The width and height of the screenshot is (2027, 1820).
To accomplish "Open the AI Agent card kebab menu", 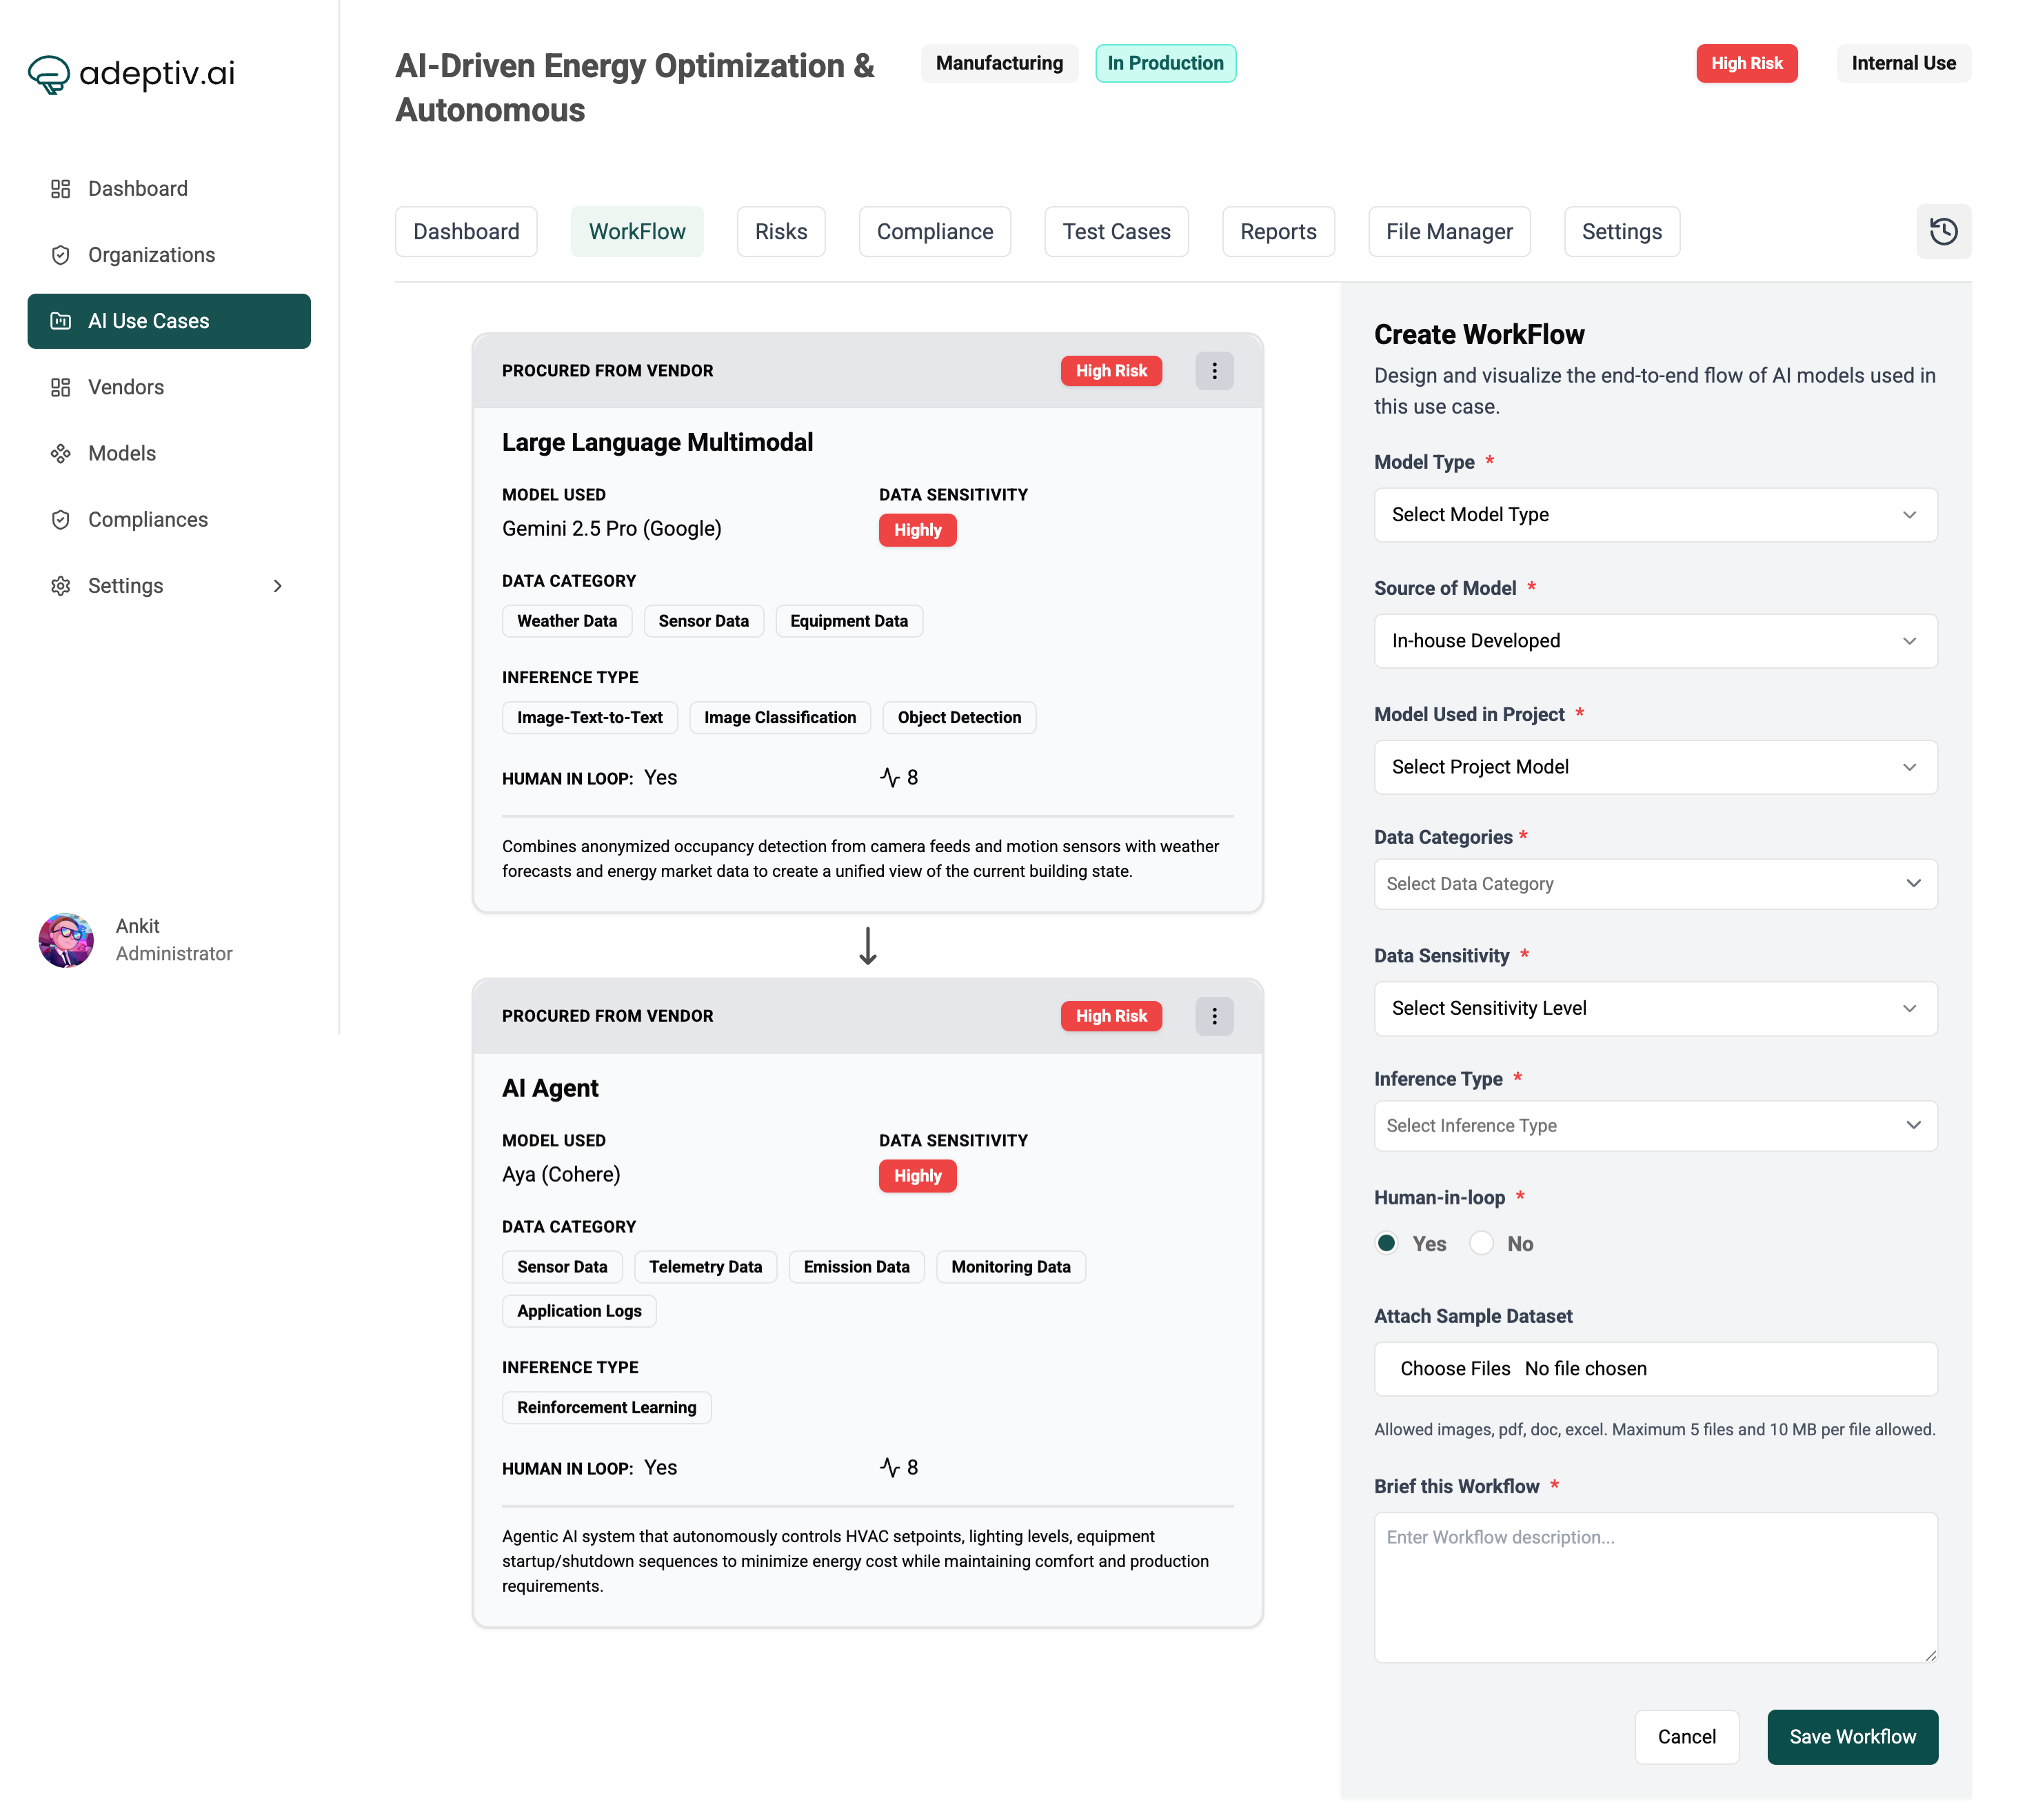I will click(1214, 1016).
